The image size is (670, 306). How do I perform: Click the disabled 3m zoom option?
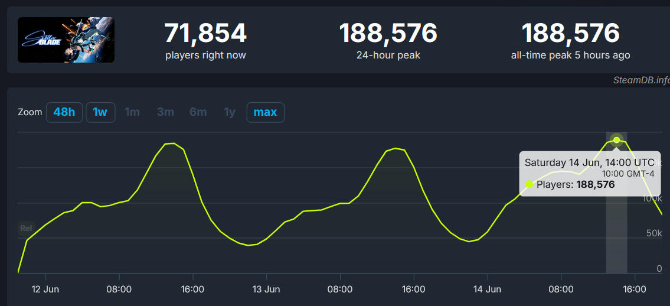tap(165, 112)
